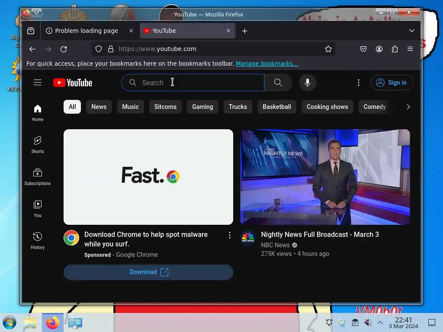The image size is (443, 332).
Task: Open the Firefox View icon in the tab bar
Action: [x=31, y=31]
